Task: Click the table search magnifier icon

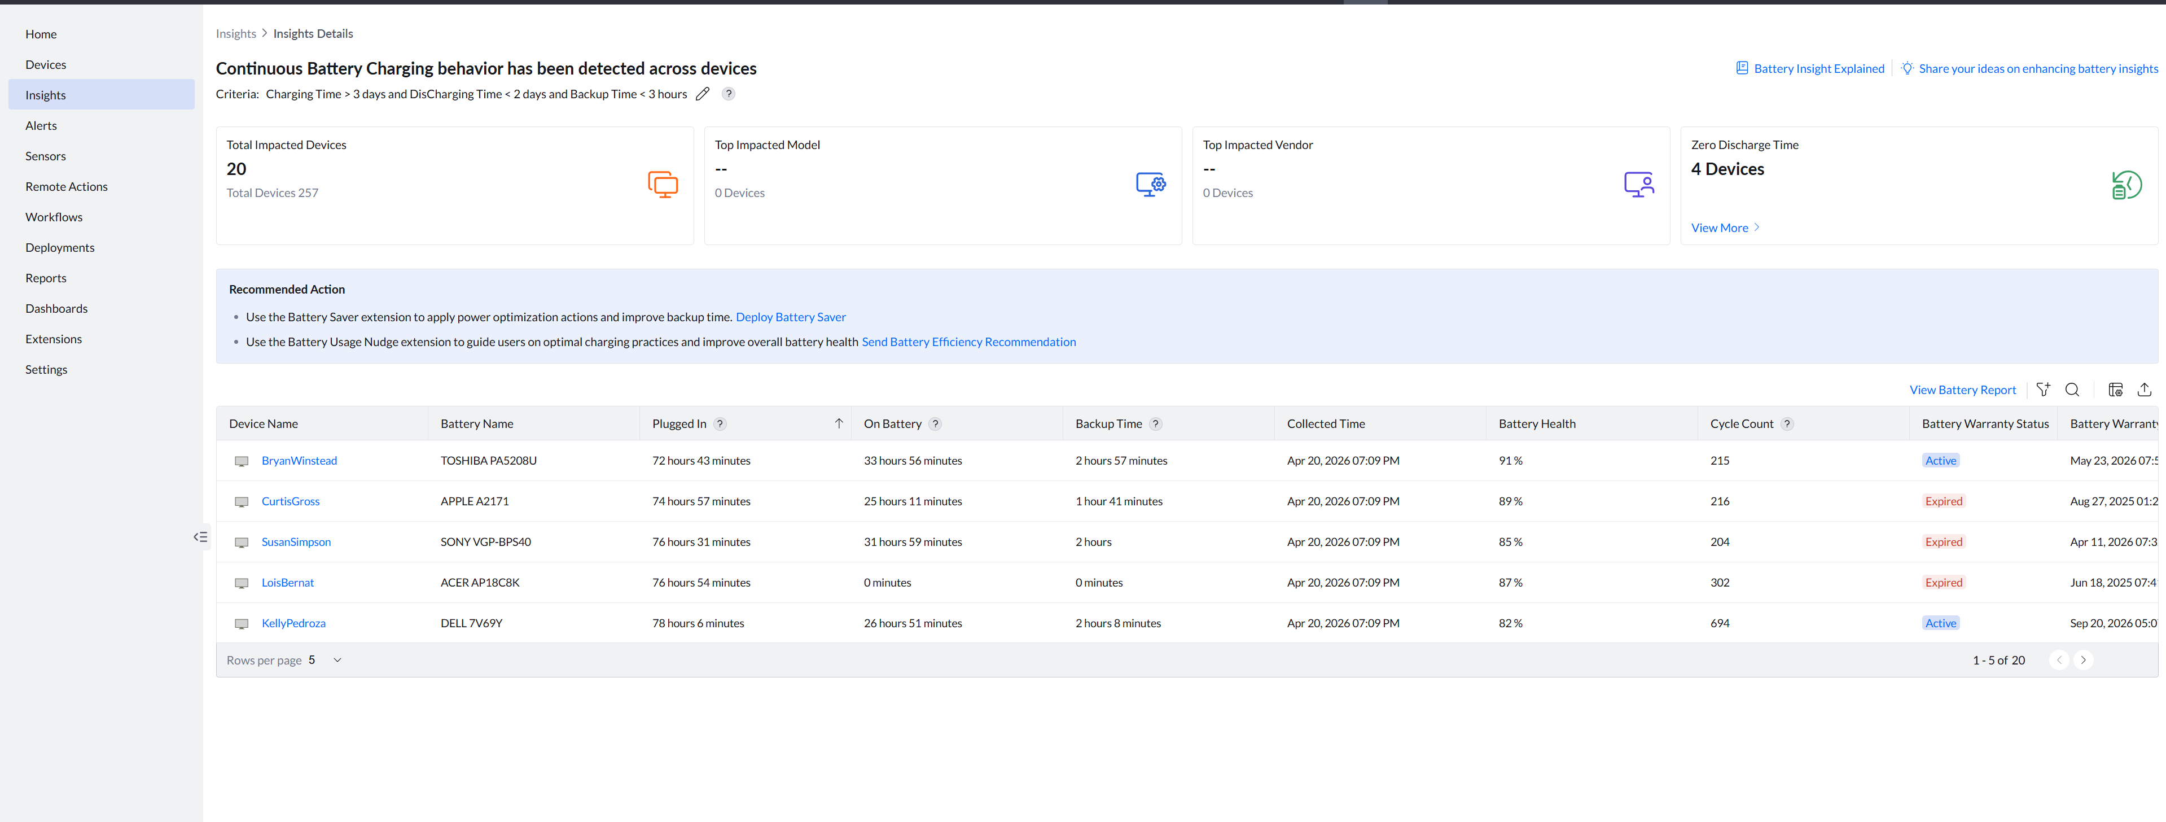Action: coord(2072,390)
